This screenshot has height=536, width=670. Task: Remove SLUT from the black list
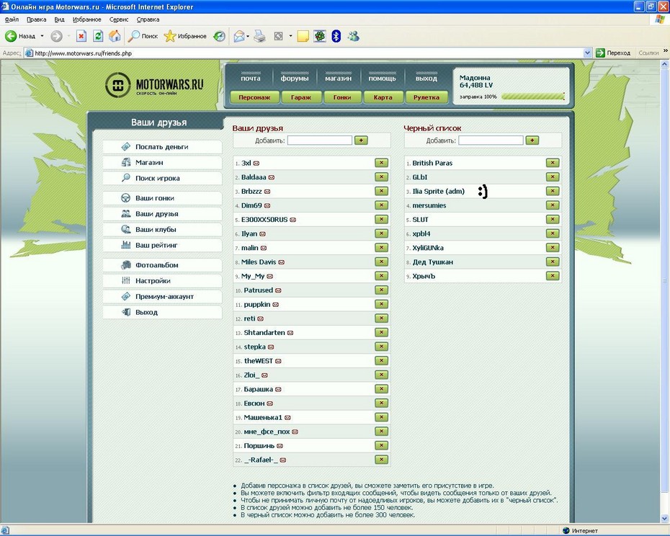(x=553, y=220)
